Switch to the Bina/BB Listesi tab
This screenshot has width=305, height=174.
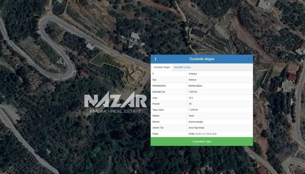182,67
